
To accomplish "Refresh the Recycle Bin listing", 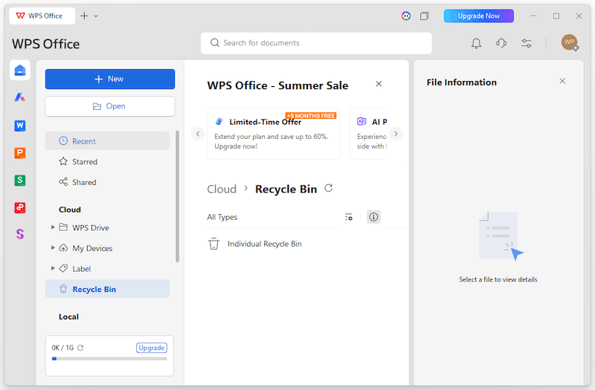I will pyautogui.click(x=329, y=188).
